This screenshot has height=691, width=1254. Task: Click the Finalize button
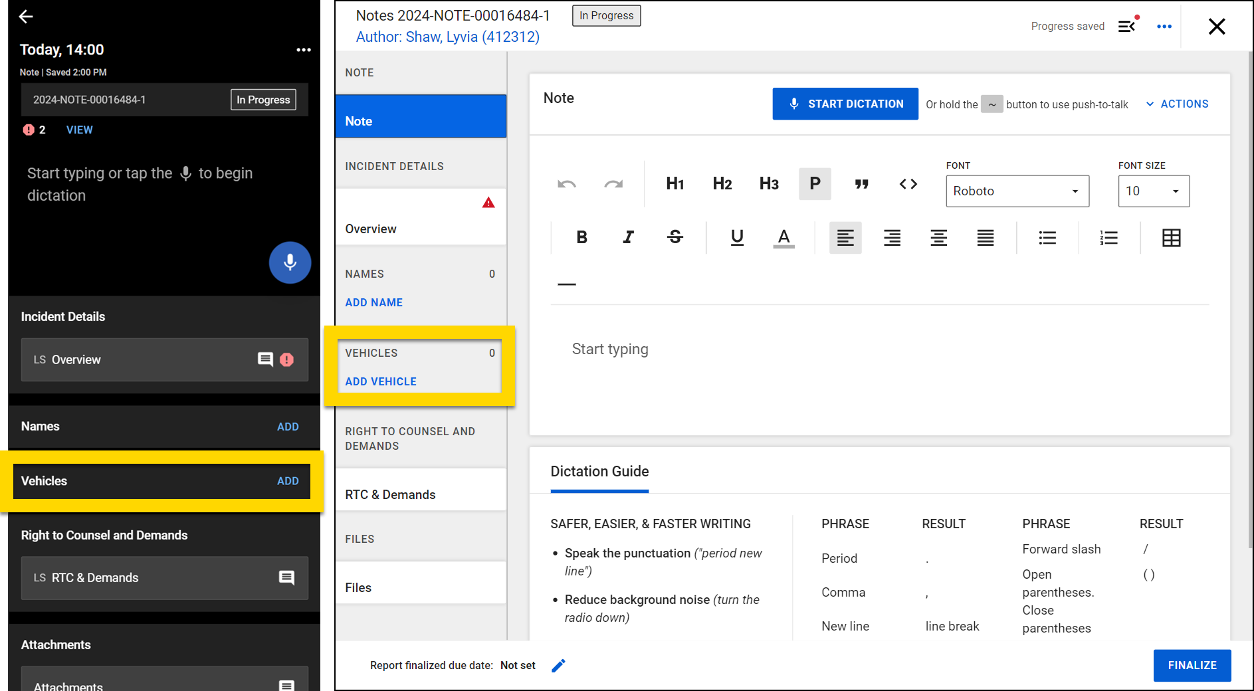coord(1192,665)
